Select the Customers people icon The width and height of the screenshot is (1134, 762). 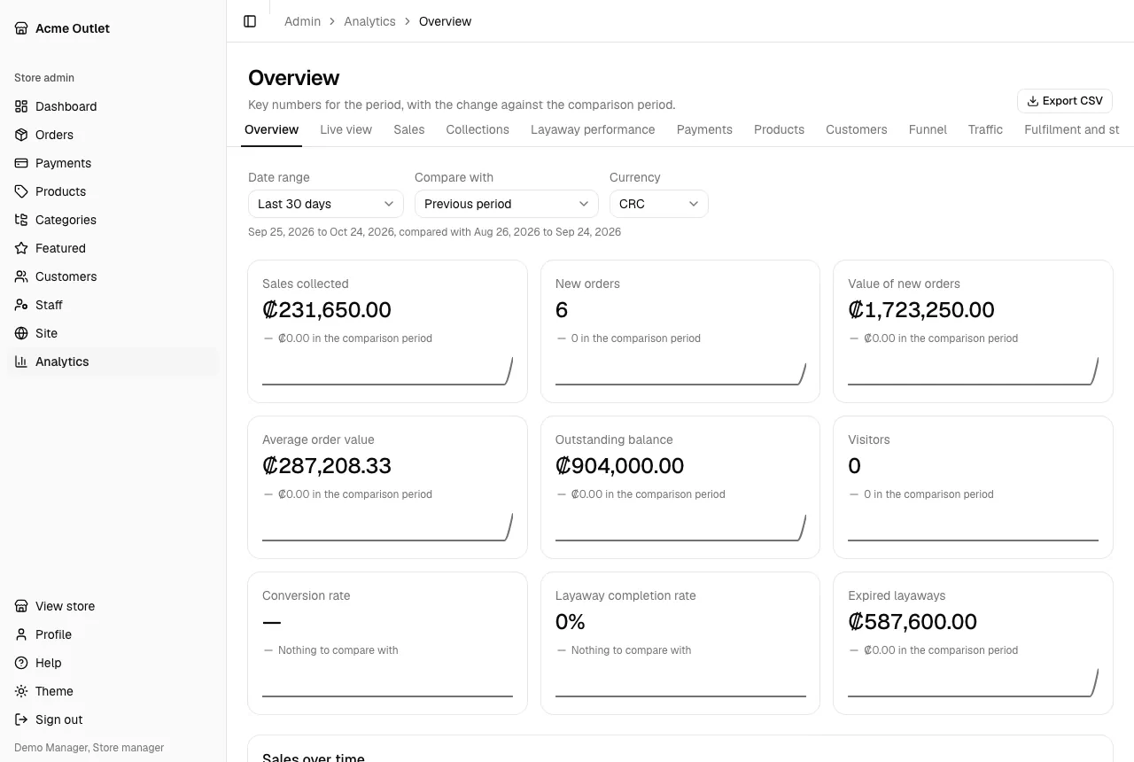point(21,276)
